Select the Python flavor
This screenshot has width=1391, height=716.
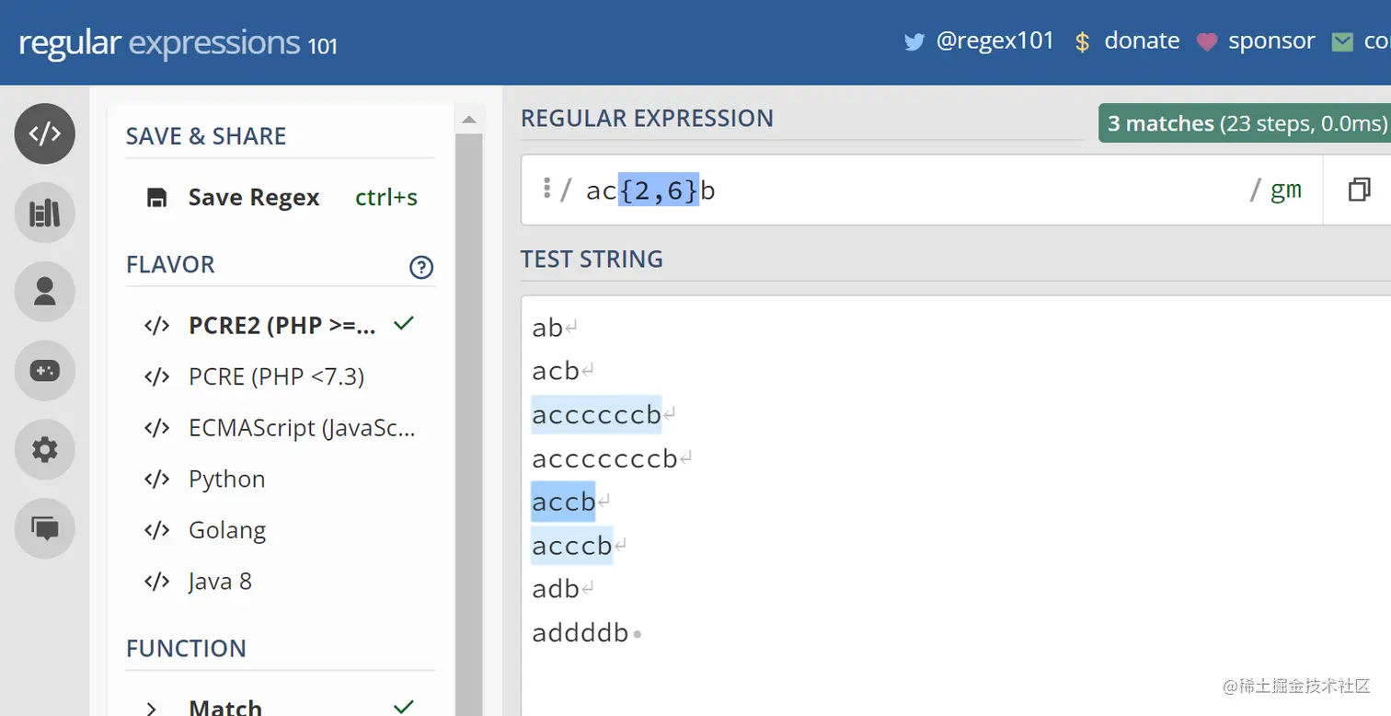(x=226, y=479)
